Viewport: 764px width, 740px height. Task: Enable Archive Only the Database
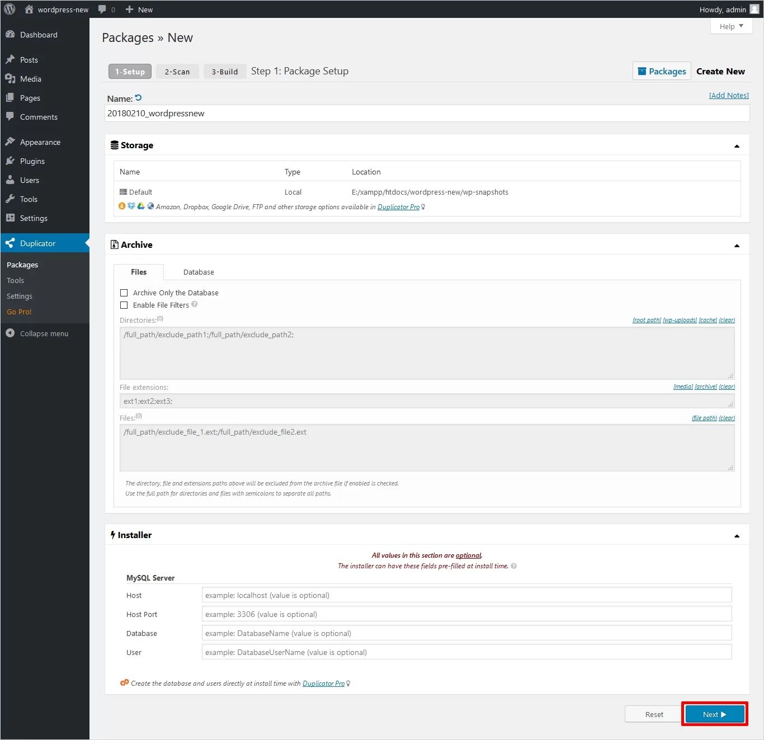point(124,292)
